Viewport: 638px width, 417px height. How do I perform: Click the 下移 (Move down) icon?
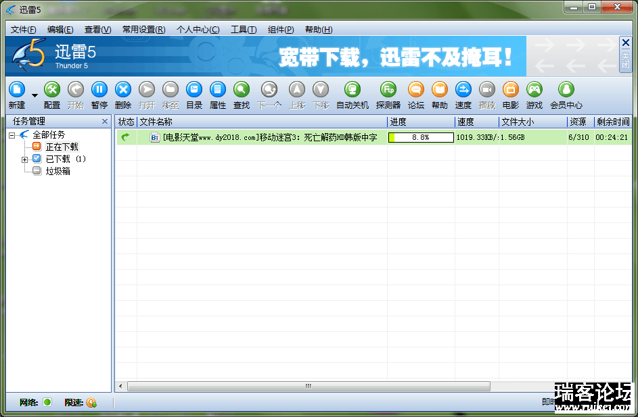point(321,90)
